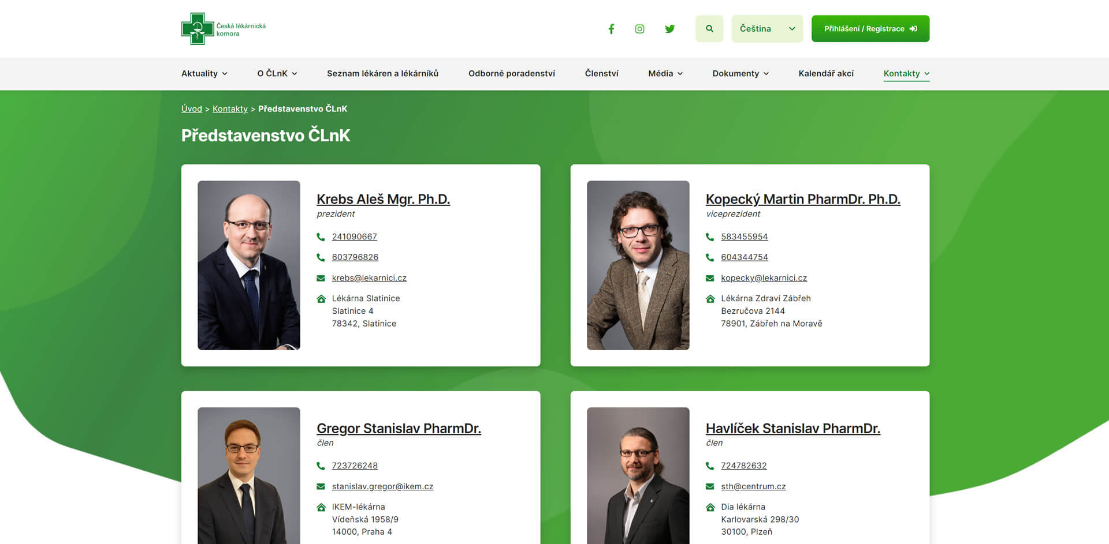Open the Instagram profile icon
Screen dimensions: 1109x544
[x=640, y=29]
